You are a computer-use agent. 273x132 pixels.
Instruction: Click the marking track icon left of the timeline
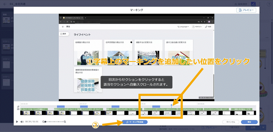point(18,107)
